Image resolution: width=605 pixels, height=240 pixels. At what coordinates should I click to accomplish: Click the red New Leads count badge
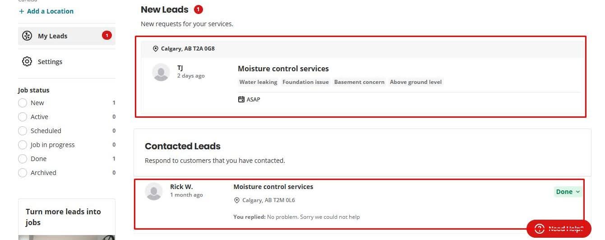pos(198,9)
